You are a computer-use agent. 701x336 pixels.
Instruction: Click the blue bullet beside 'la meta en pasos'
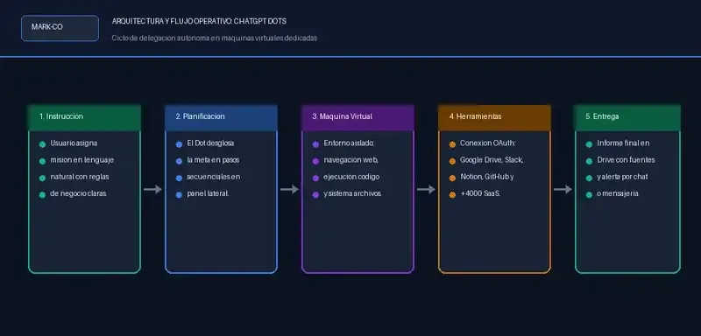(180, 161)
